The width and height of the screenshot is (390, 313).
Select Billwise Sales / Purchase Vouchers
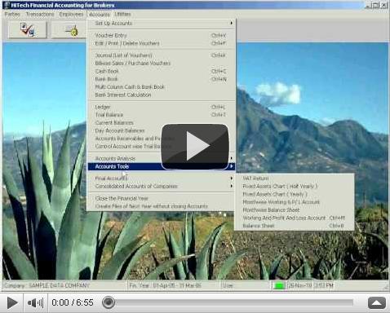[162, 64]
